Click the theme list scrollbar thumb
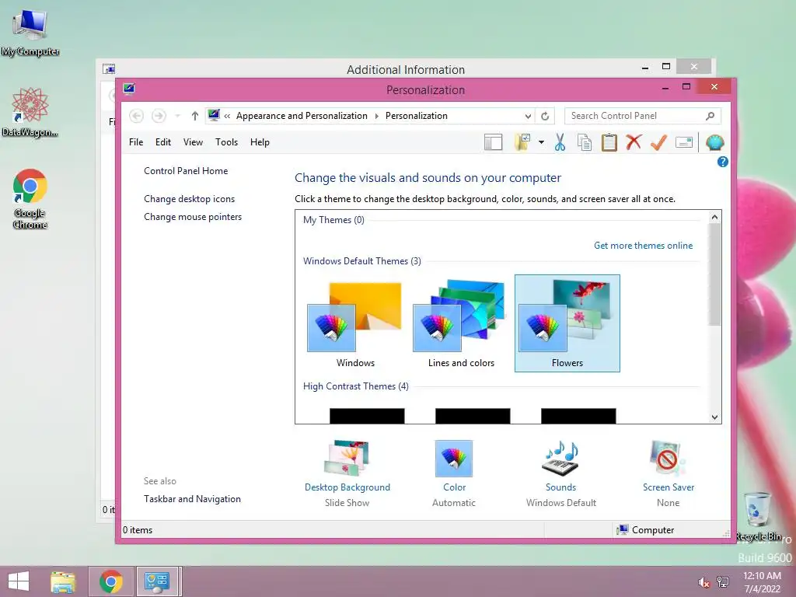Viewport: 796px width, 597px height. (715, 274)
